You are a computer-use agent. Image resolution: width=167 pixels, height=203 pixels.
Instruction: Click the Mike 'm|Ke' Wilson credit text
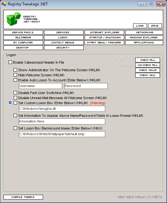pyautogui.click(x=140, y=197)
